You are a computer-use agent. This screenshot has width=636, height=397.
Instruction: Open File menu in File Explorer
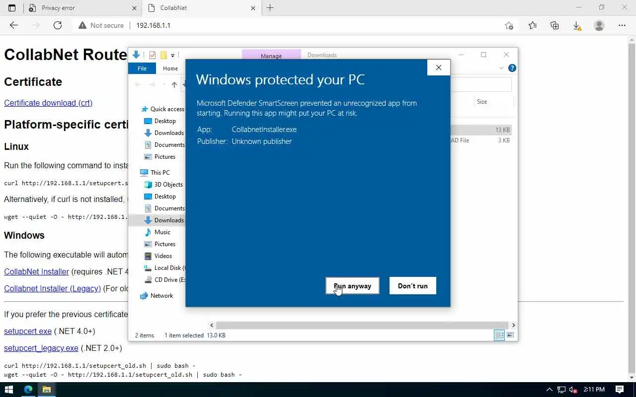[142, 68]
